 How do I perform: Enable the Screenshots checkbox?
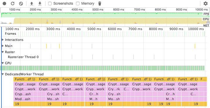(x=50, y=4)
